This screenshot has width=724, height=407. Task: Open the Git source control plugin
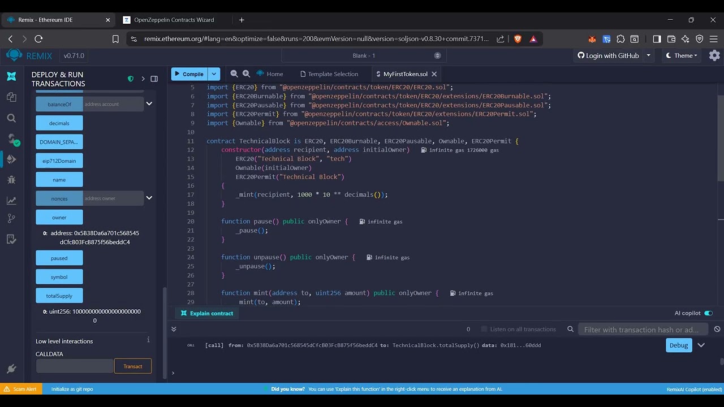pos(11,219)
